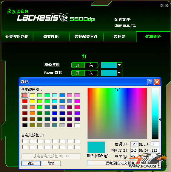This screenshot has height=172, width=171.
Task: Click the luminance slider arrow marker
Action: (160, 120)
